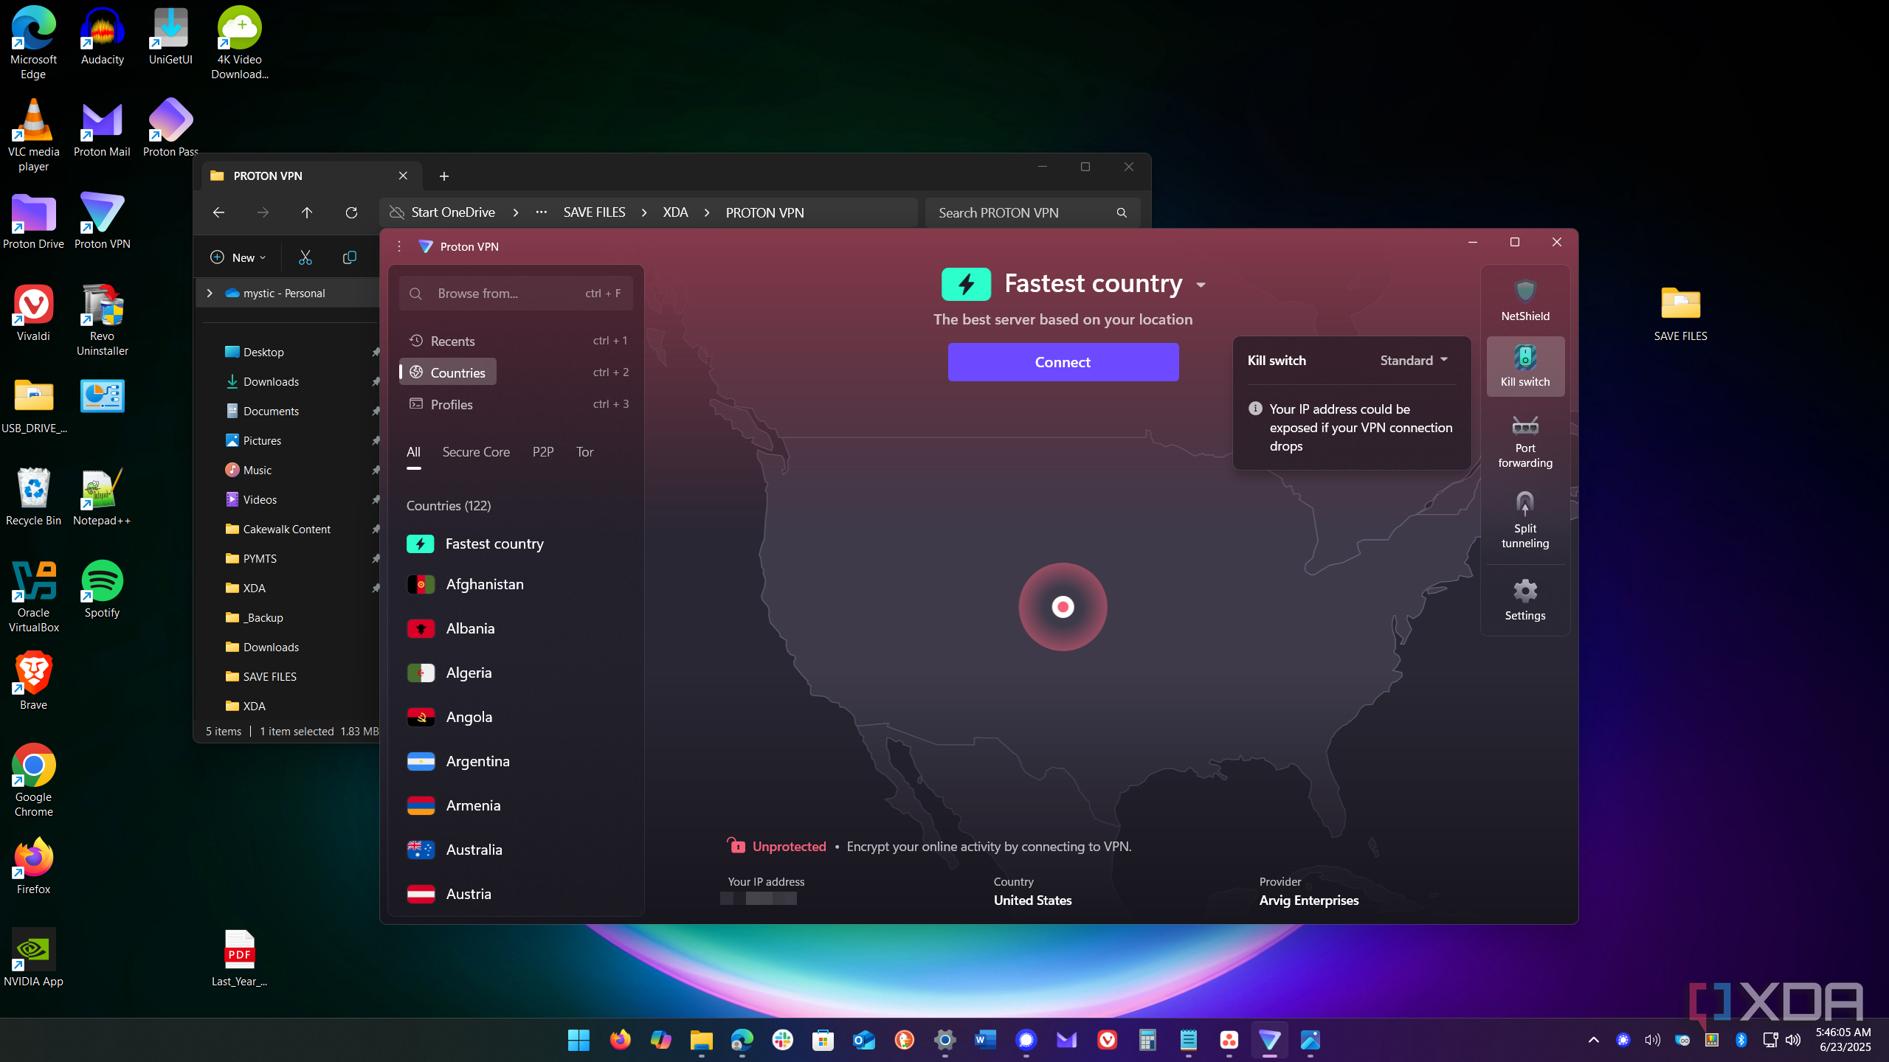The width and height of the screenshot is (1889, 1062).
Task: Click the Browse from search field
Action: [516, 294]
